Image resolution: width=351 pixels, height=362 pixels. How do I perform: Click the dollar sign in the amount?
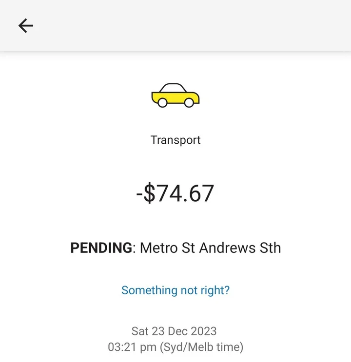coord(150,193)
